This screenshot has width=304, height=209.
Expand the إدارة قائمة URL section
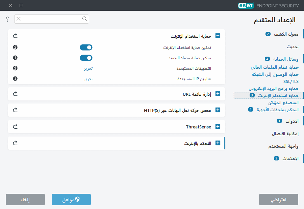click(218, 94)
